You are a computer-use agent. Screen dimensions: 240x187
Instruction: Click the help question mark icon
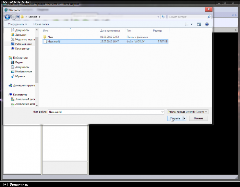207,24
